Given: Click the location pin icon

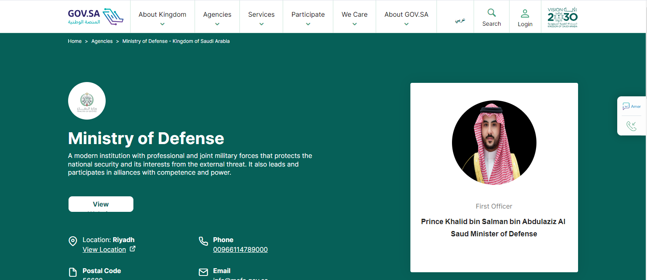Looking at the screenshot, I should click(73, 241).
